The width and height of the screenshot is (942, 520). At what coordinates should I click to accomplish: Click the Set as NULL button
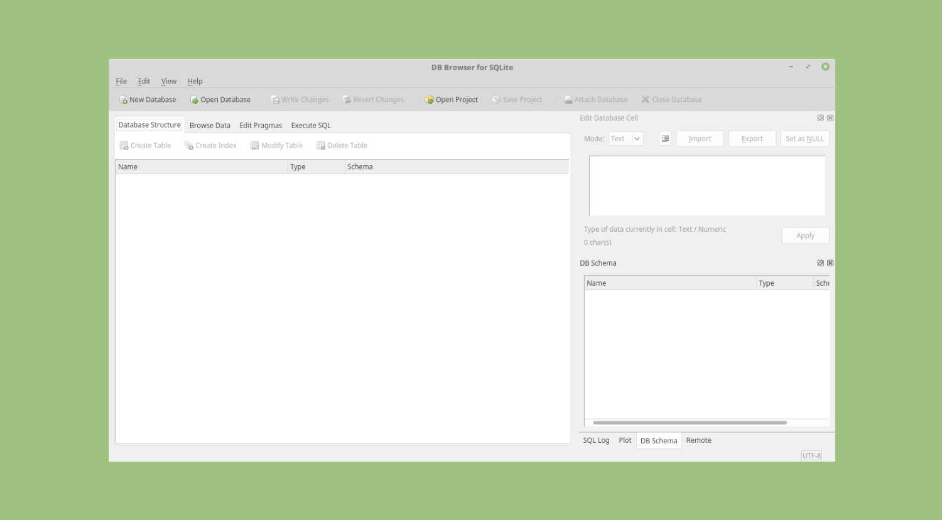click(x=804, y=139)
